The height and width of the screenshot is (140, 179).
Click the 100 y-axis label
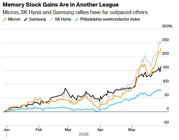166,81
